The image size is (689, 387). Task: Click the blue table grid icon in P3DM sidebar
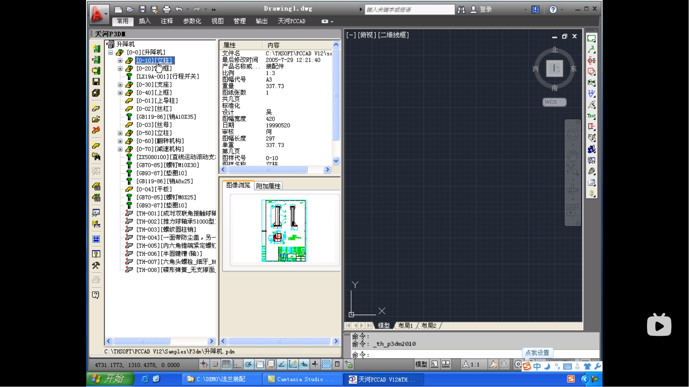tap(96, 239)
